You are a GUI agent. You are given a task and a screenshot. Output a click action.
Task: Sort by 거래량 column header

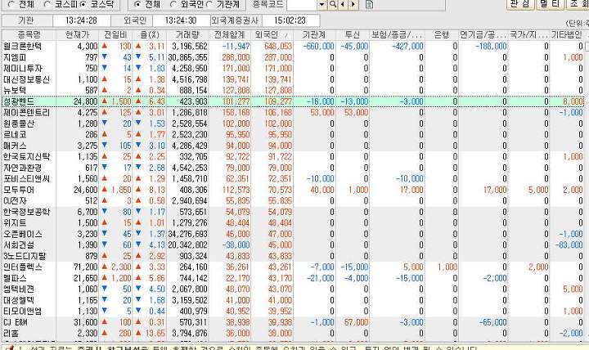coord(187,35)
